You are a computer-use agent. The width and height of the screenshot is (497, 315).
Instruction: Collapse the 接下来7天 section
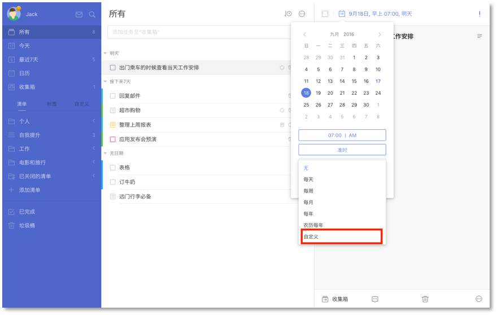tap(105, 82)
